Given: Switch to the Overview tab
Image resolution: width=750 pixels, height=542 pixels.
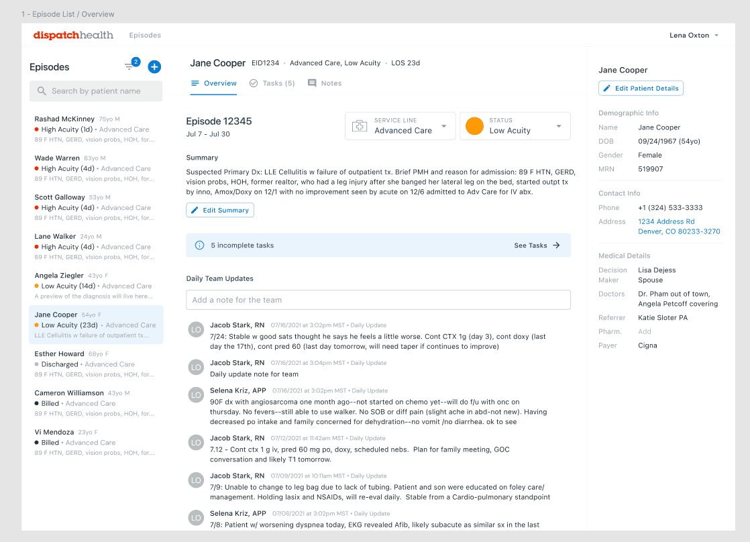Looking at the screenshot, I should [213, 83].
